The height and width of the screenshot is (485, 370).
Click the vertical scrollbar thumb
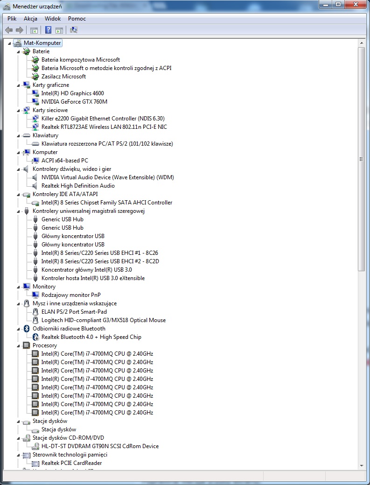coord(361,159)
